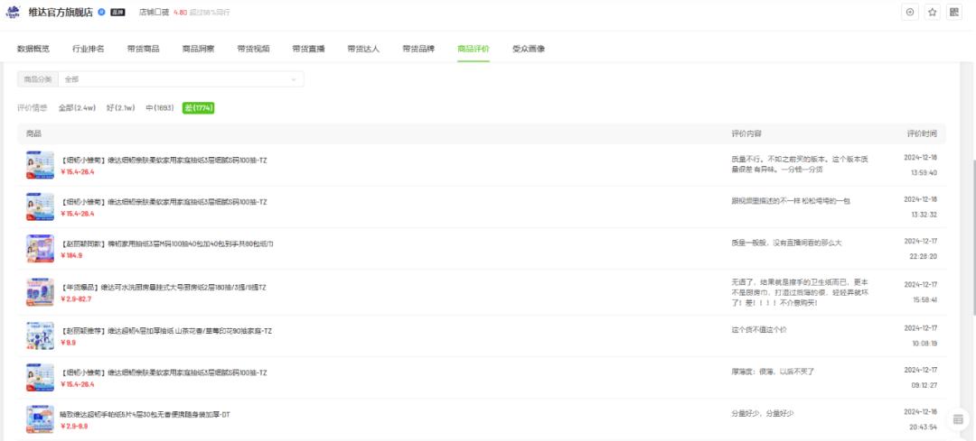Click the timestamp 2024-12-17 22:28:20
This screenshot has width=976, height=441.
click(x=920, y=248)
